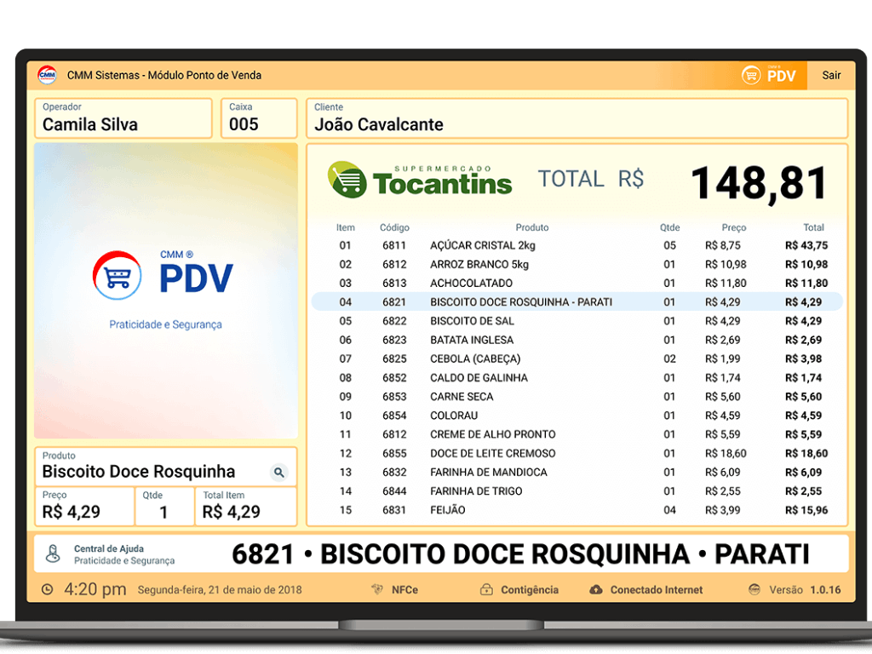The height and width of the screenshot is (654, 872).
Task: Click the Cliente field João Cavalcante
Action: point(577,118)
